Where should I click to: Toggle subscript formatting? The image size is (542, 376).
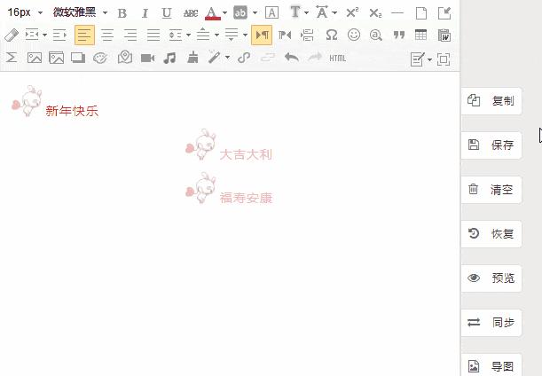[x=375, y=13]
